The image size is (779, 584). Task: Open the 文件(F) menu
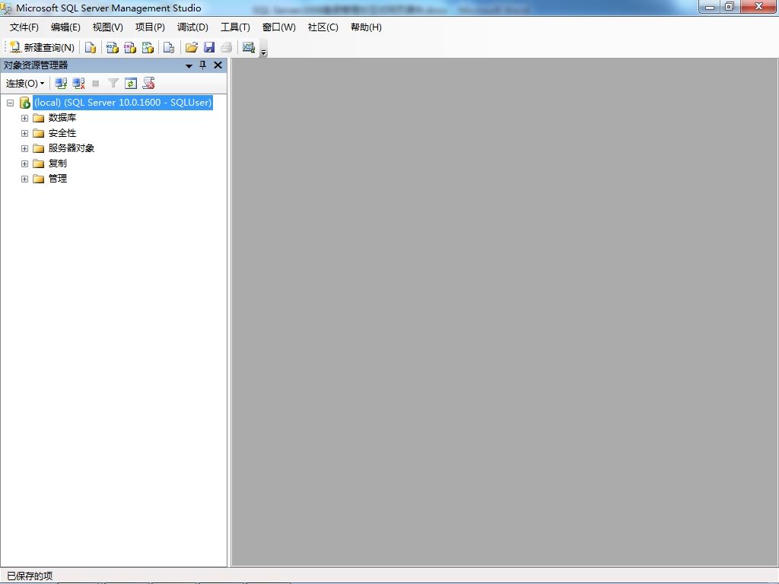pos(24,27)
